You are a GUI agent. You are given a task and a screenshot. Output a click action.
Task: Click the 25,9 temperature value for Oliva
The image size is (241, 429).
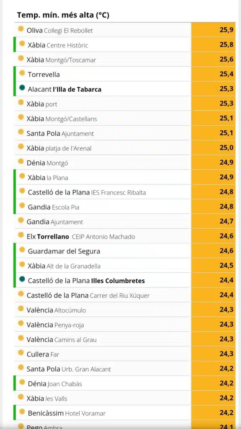click(226, 30)
